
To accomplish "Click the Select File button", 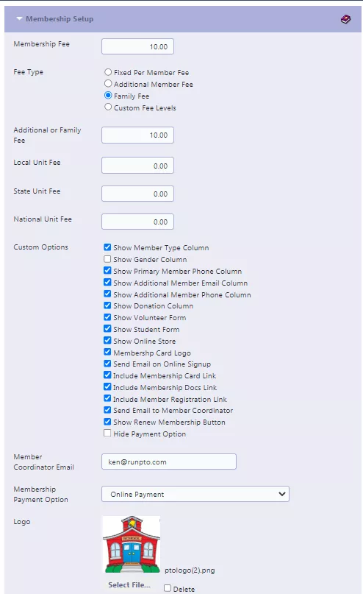I will [x=129, y=585].
